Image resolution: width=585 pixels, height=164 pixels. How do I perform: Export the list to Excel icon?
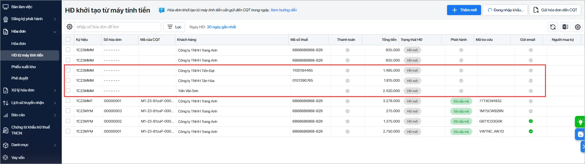(565, 27)
